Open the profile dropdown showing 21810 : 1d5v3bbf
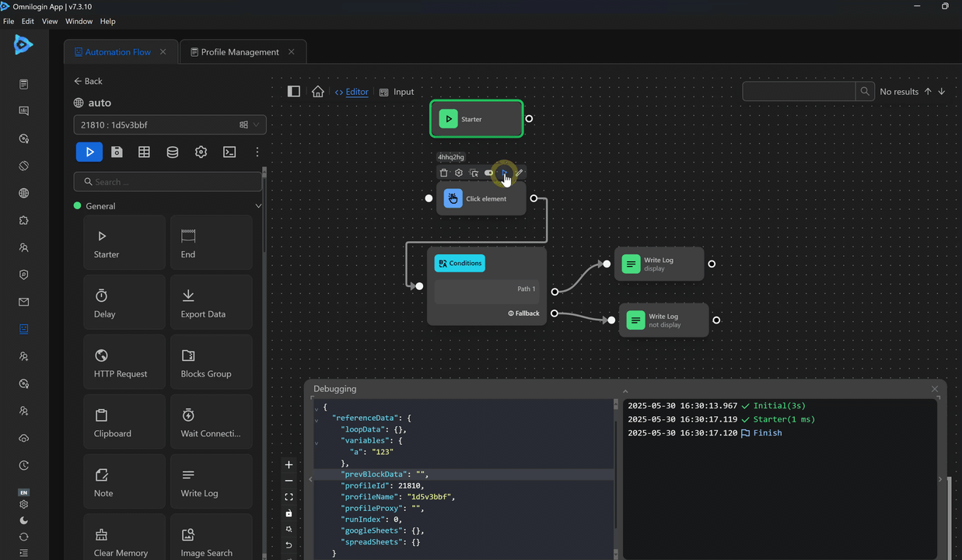This screenshot has width=962, height=560. [170, 124]
